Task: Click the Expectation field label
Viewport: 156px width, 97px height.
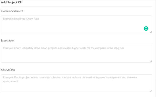Action: (x=8, y=41)
